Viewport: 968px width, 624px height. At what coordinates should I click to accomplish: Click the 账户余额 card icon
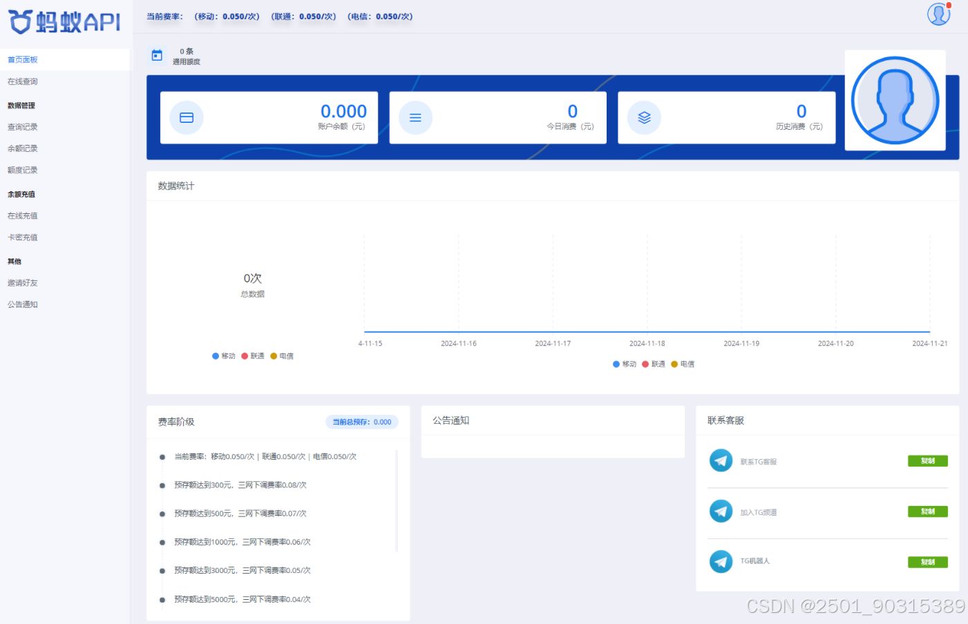[185, 117]
